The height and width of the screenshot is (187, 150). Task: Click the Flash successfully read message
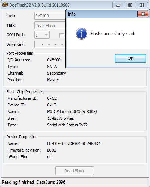point(113,34)
